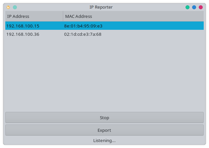This screenshot has height=148, width=209.
Task: Click the teal pin button beside app icon
Action: click(15, 7)
